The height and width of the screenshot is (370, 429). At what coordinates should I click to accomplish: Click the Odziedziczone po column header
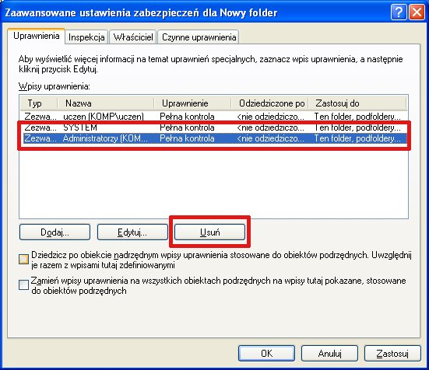click(x=269, y=103)
